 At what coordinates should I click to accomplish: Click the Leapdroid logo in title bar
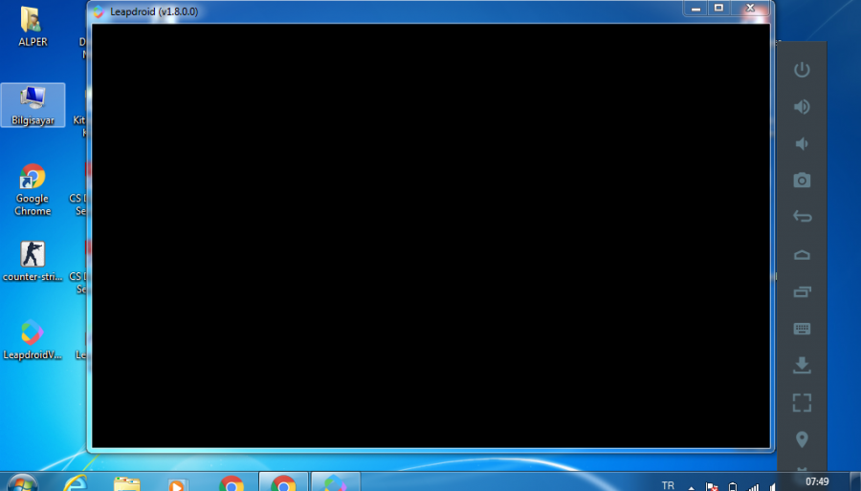coord(99,11)
